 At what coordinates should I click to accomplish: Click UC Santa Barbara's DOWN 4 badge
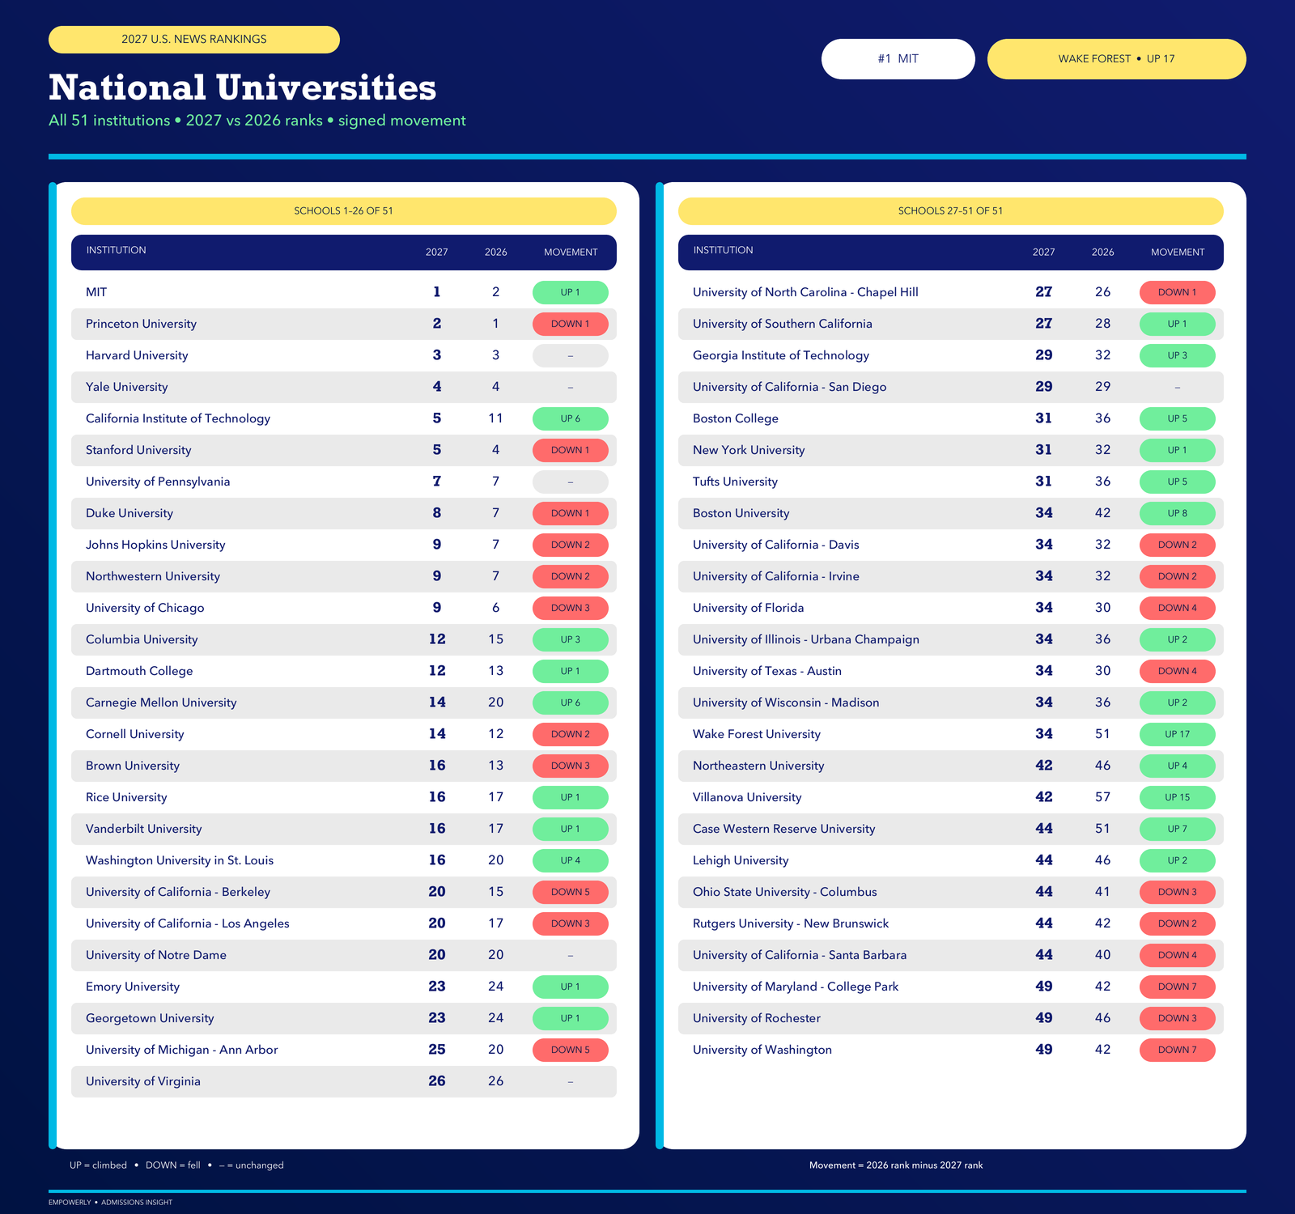click(1178, 955)
